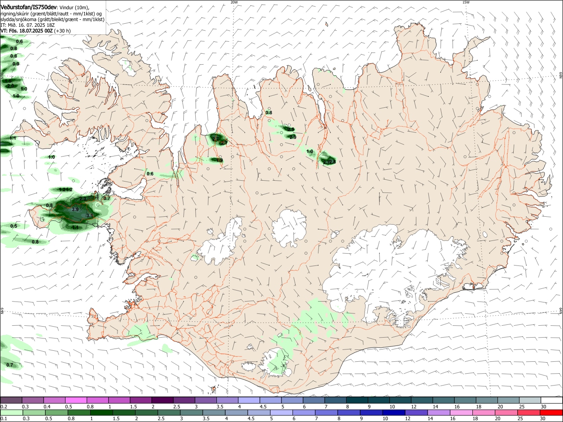
Task: Click the 2.9 precipitation value in north Iceland
Action: tap(293, 138)
